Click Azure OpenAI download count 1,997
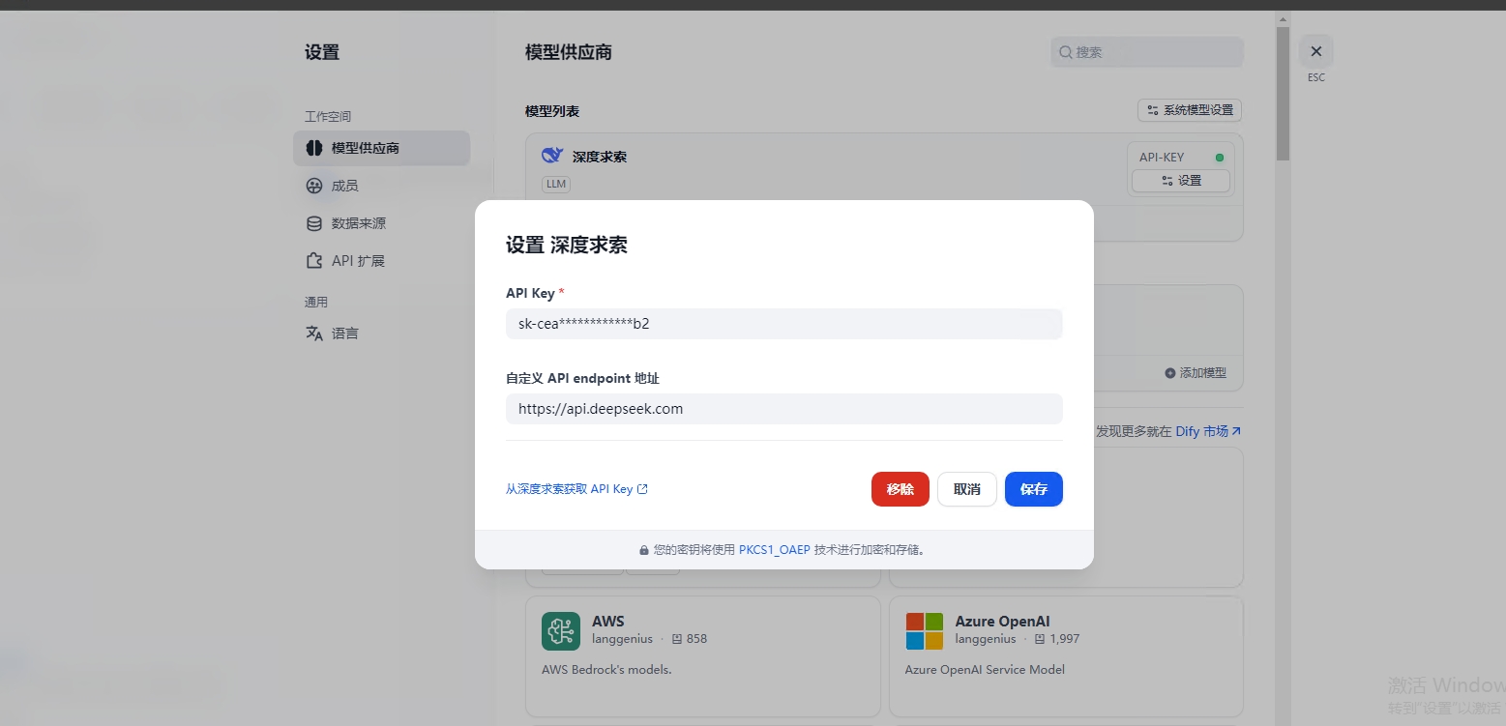Viewport: 1506px width, 726px height. coord(1057,639)
